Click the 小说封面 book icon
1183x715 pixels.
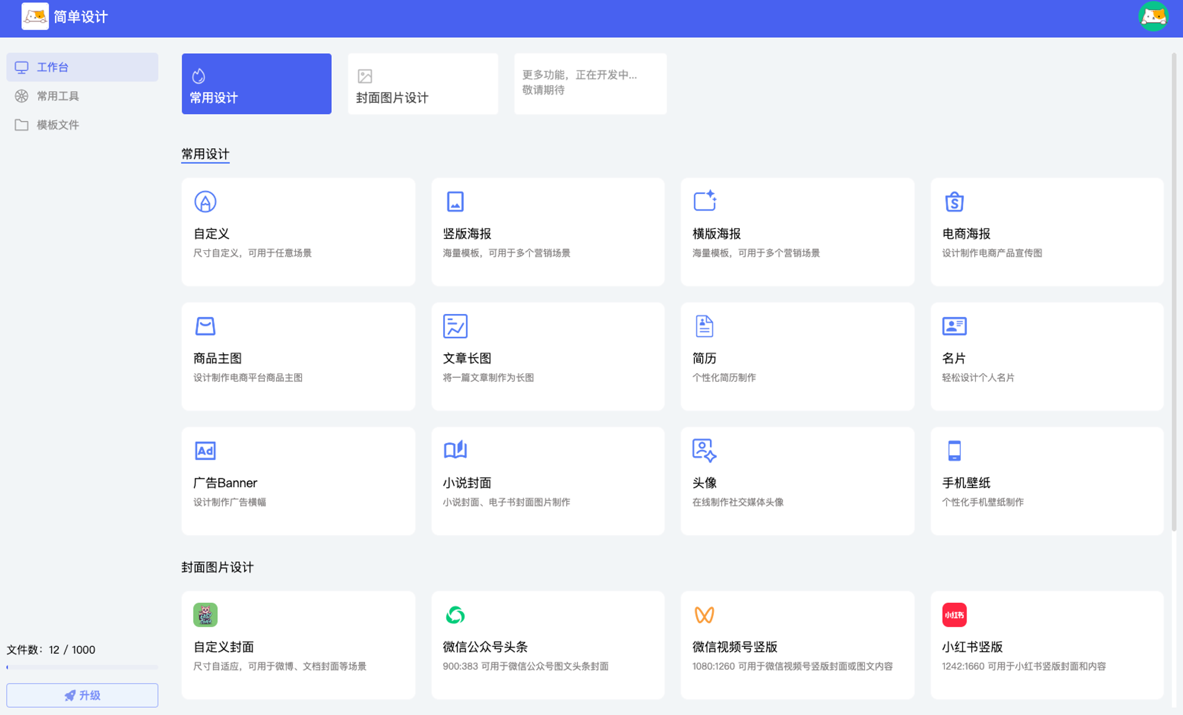click(455, 450)
